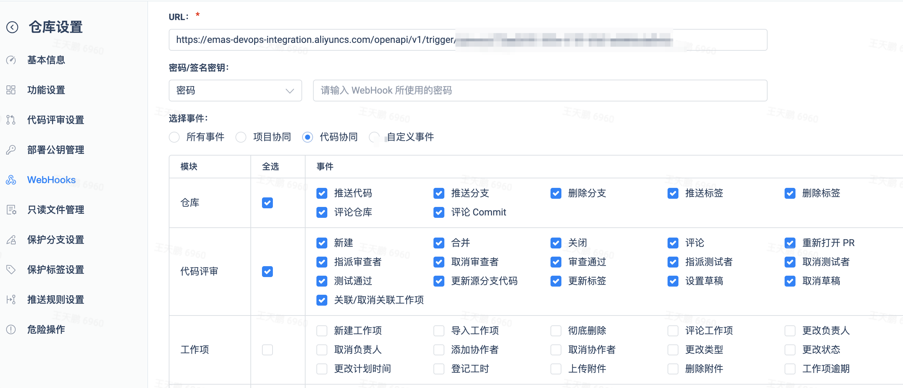
Task: Click the 只读文件管理 file icon
Action: tap(11, 210)
